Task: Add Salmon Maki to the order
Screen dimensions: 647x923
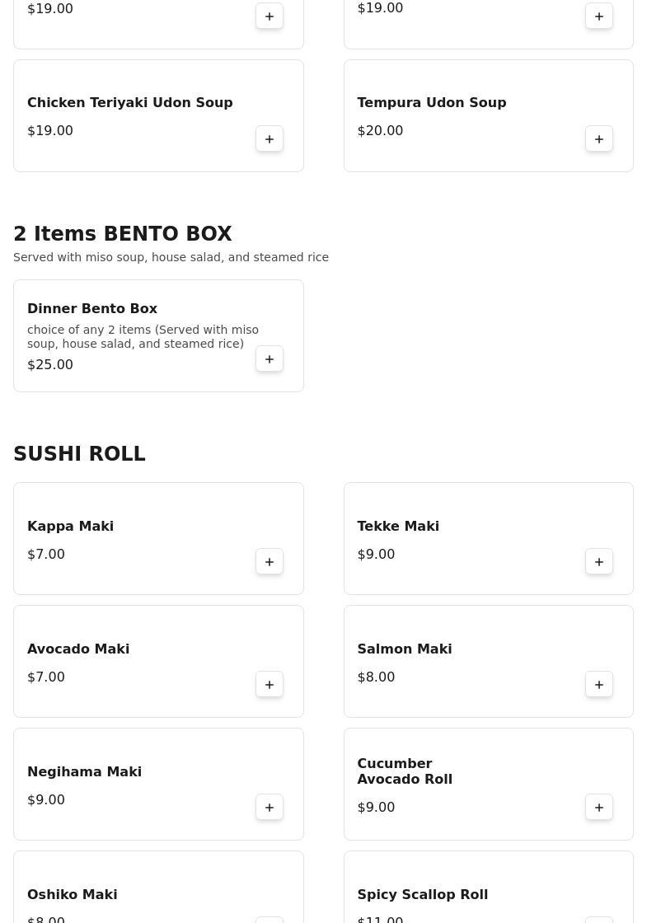Action: [599, 684]
